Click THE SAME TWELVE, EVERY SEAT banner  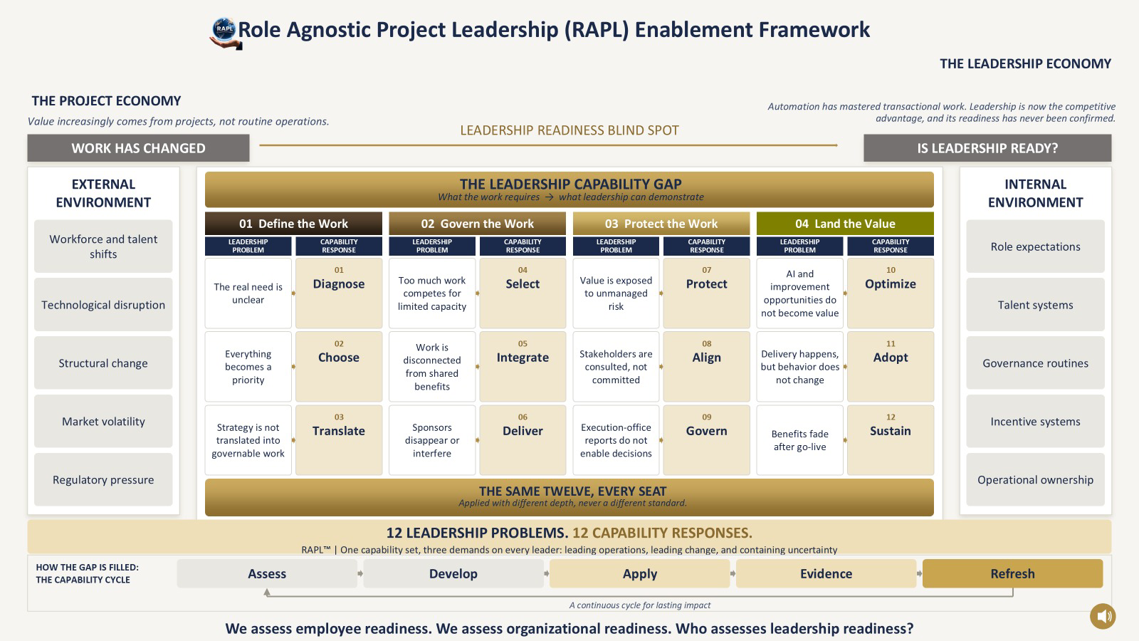569,497
